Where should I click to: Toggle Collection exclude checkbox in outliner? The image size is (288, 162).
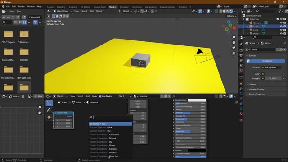(x=278, y=19)
